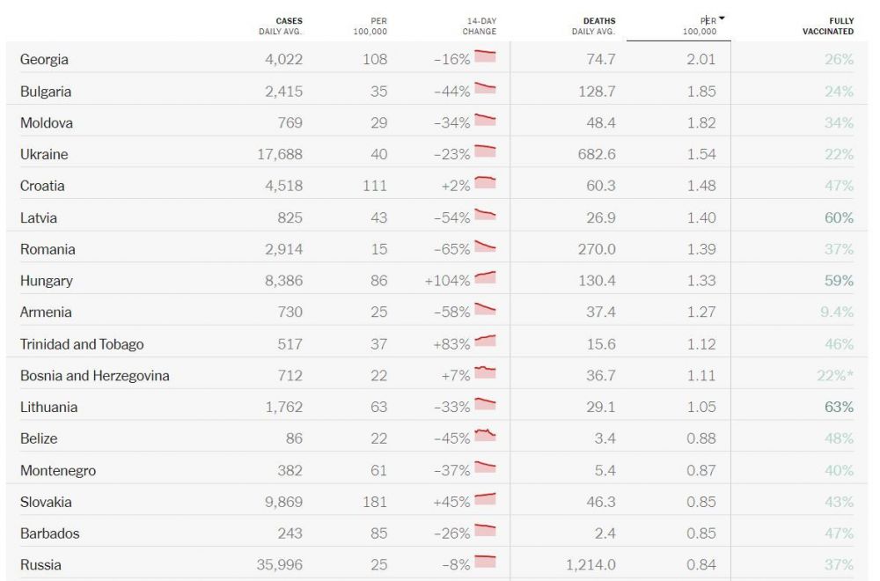Screen dimensions: 880x581
Task: Click the sort arrow on deaths per 100,000
Action: (x=722, y=18)
